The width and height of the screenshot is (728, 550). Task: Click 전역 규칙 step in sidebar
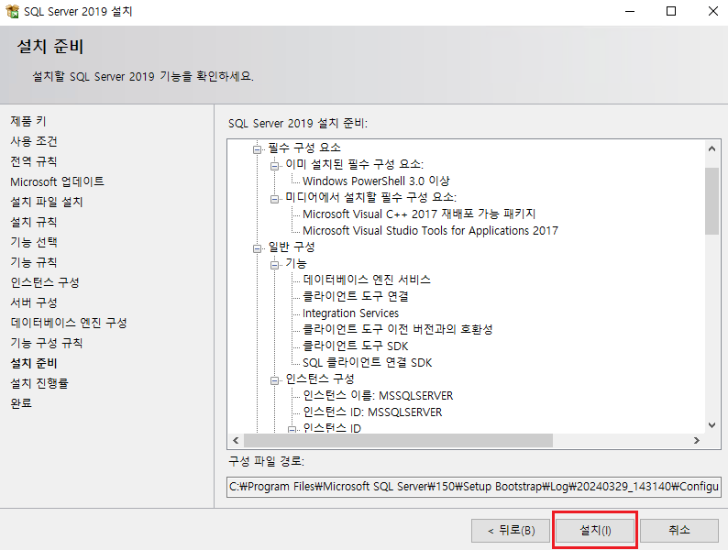(34, 161)
